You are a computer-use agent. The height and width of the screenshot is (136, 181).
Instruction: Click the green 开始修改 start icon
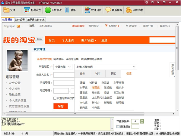48,10
